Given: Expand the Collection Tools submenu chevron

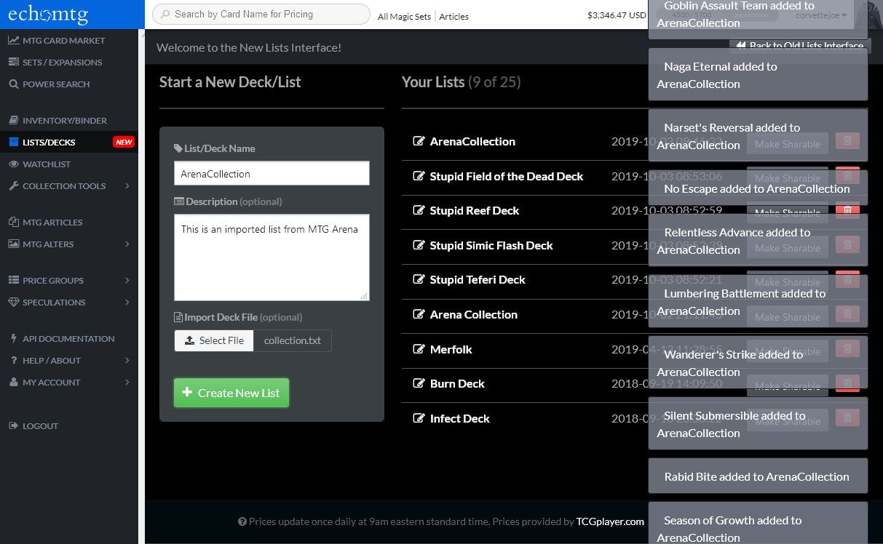Looking at the screenshot, I should point(127,186).
